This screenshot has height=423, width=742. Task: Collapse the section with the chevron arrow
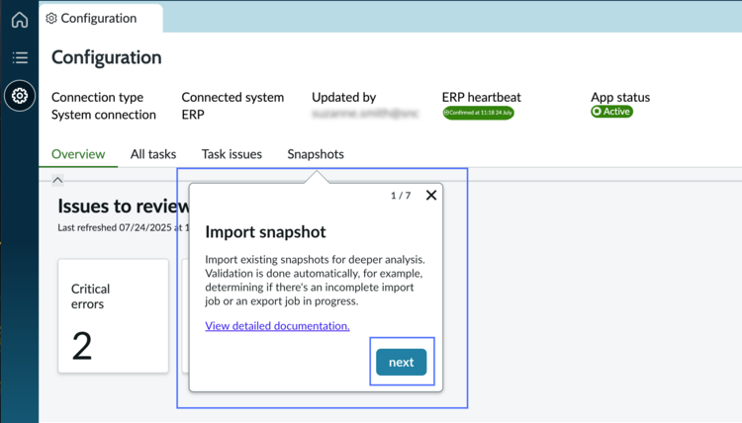point(57,180)
